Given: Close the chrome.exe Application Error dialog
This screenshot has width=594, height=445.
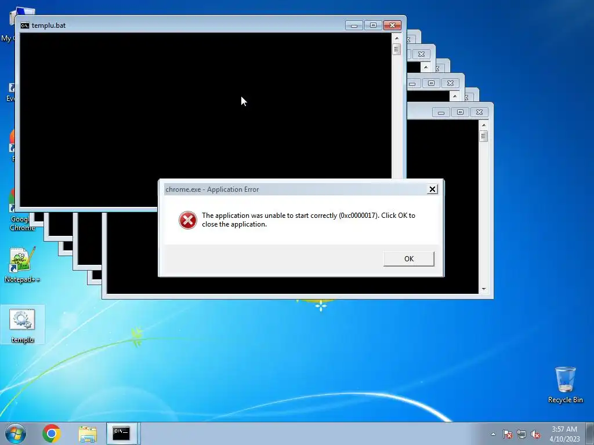Looking at the screenshot, I should pyautogui.click(x=432, y=189).
